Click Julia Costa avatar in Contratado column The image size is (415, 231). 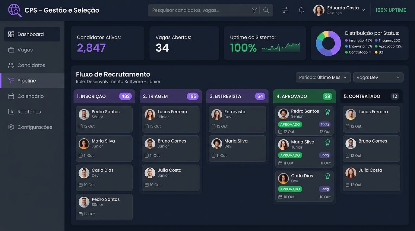click(351, 173)
